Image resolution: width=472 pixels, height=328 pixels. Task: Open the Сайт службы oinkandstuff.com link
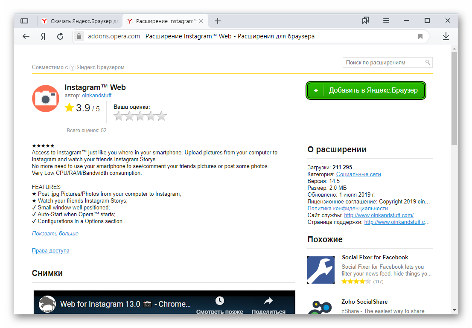point(379,215)
